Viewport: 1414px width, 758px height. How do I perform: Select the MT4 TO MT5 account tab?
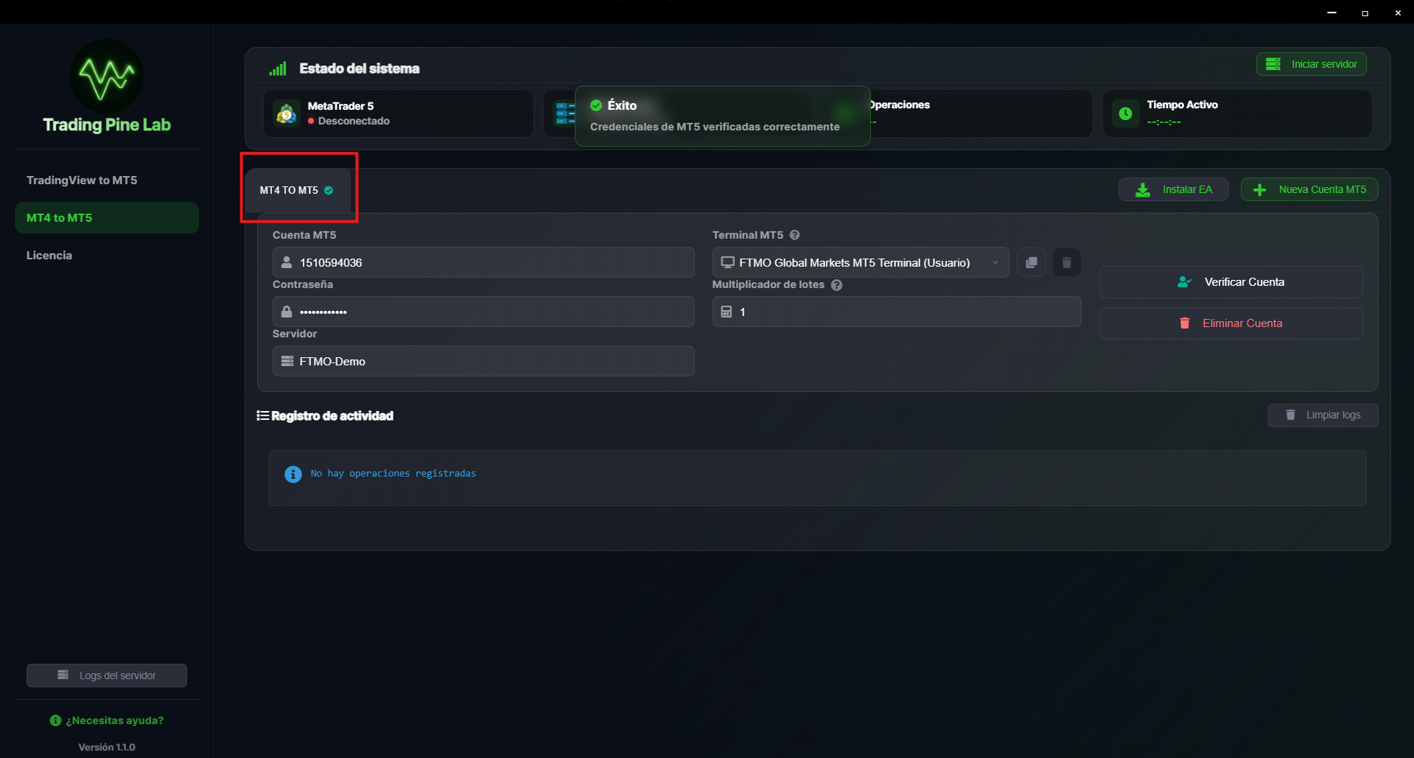point(298,190)
